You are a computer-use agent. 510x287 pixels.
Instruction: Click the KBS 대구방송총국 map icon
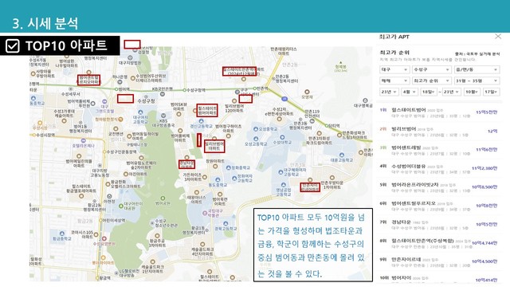click(163, 116)
